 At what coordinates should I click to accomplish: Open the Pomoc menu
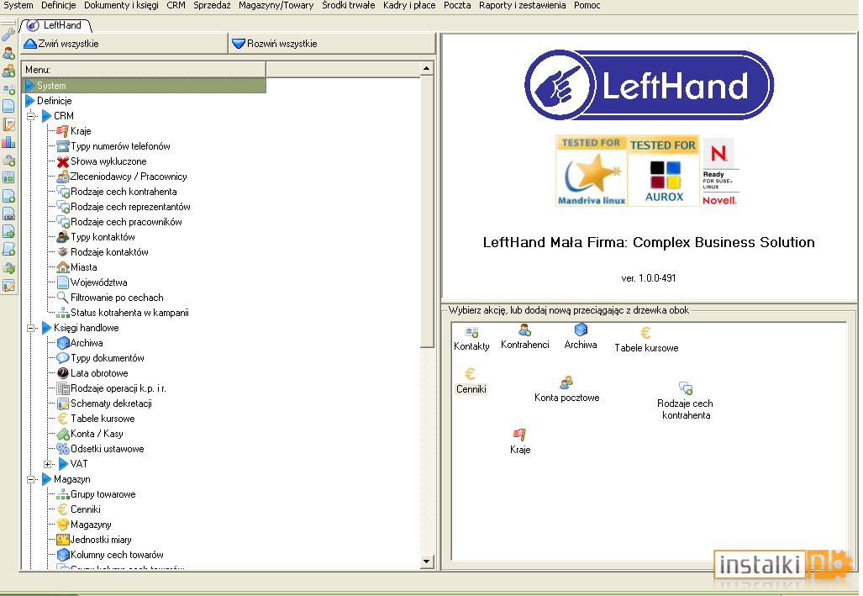pyautogui.click(x=587, y=6)
